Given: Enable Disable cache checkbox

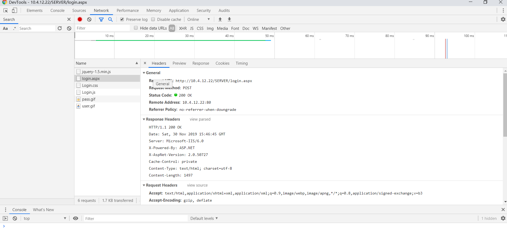Looking at the screenshot, I should point(153,19).
